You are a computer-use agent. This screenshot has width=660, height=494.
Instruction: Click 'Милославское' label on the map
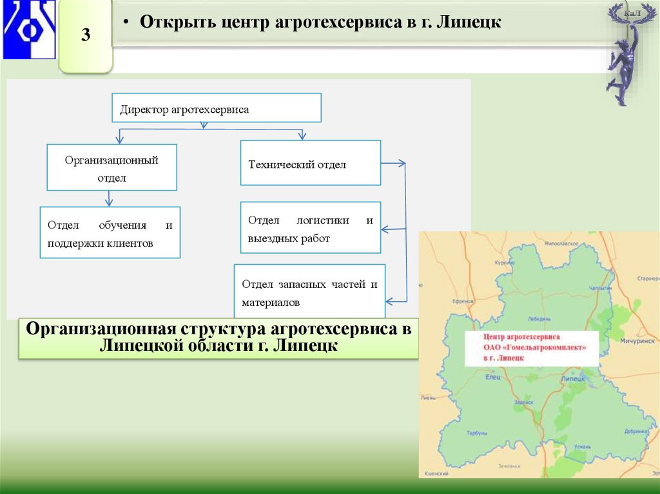(561, 243)
